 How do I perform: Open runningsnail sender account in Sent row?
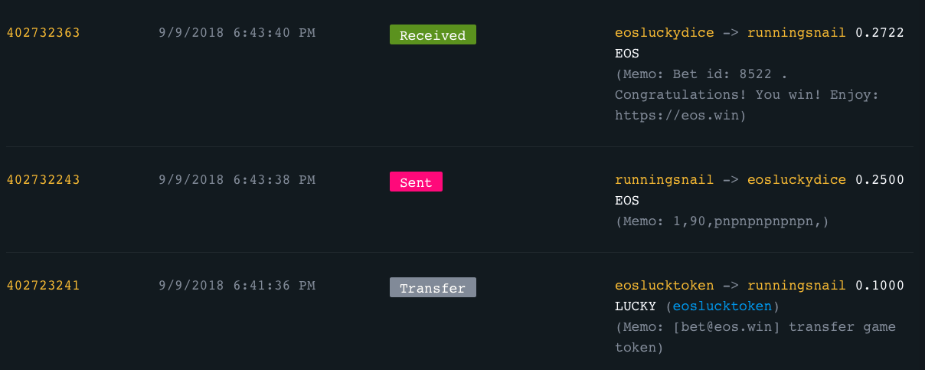coord(664,180)
